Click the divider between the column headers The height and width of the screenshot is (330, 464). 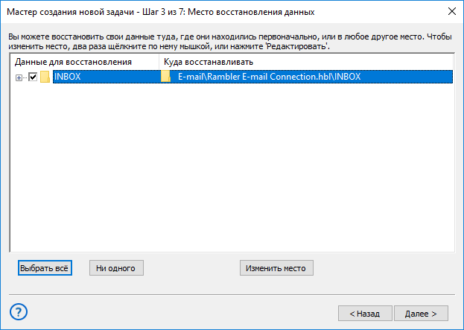[x=159, y=62]
